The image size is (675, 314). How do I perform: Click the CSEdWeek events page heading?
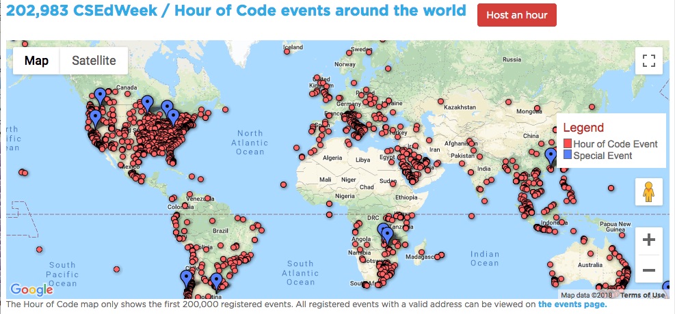[236, 10]
